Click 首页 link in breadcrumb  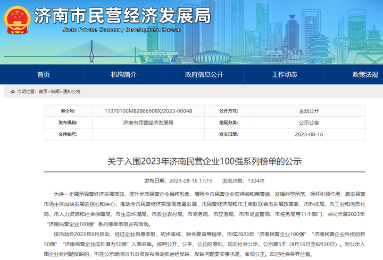pos(43,92)
